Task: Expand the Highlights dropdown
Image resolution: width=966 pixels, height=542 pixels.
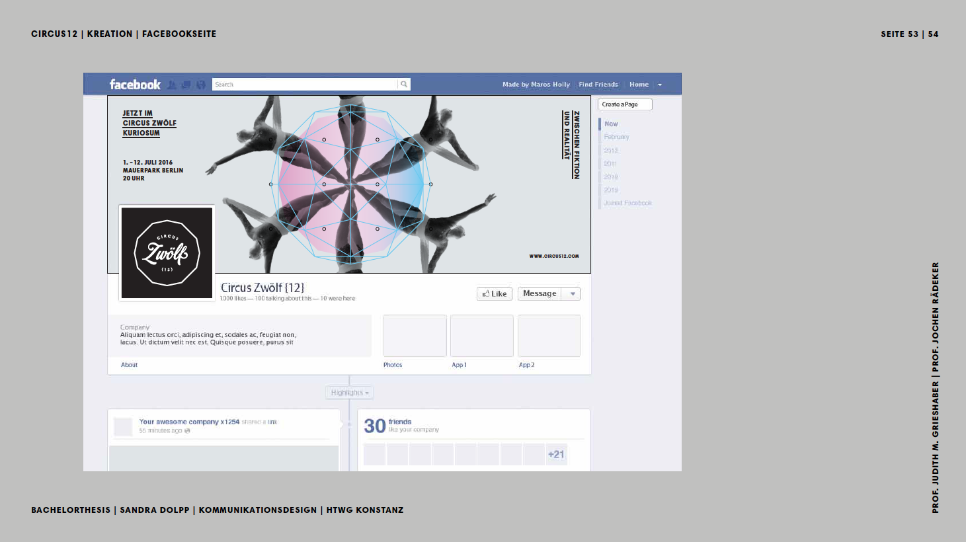Action: [x=350, y=393]
